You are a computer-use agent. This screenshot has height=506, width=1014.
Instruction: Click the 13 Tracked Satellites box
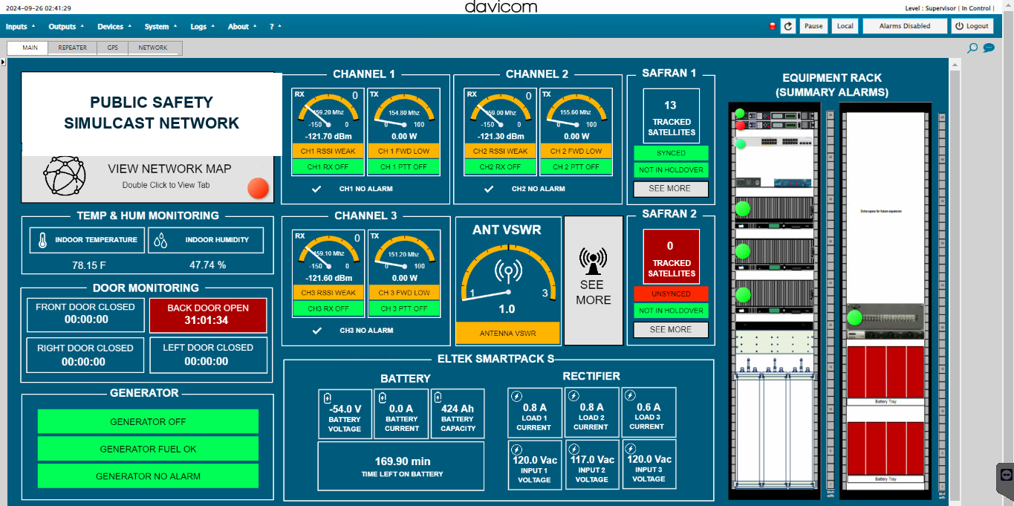click(x=671, y=116)
